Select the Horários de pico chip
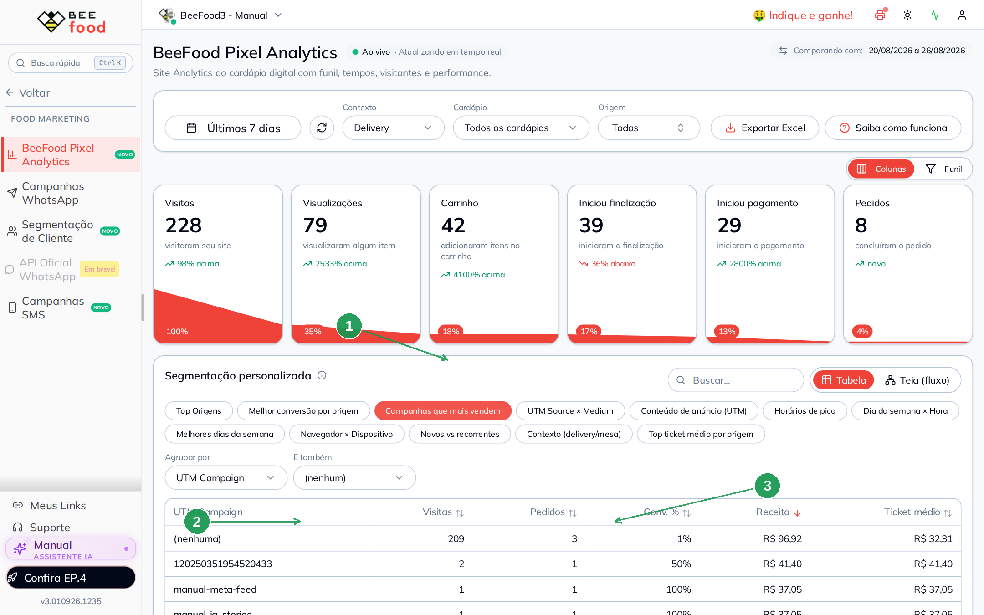 [805, 411]
